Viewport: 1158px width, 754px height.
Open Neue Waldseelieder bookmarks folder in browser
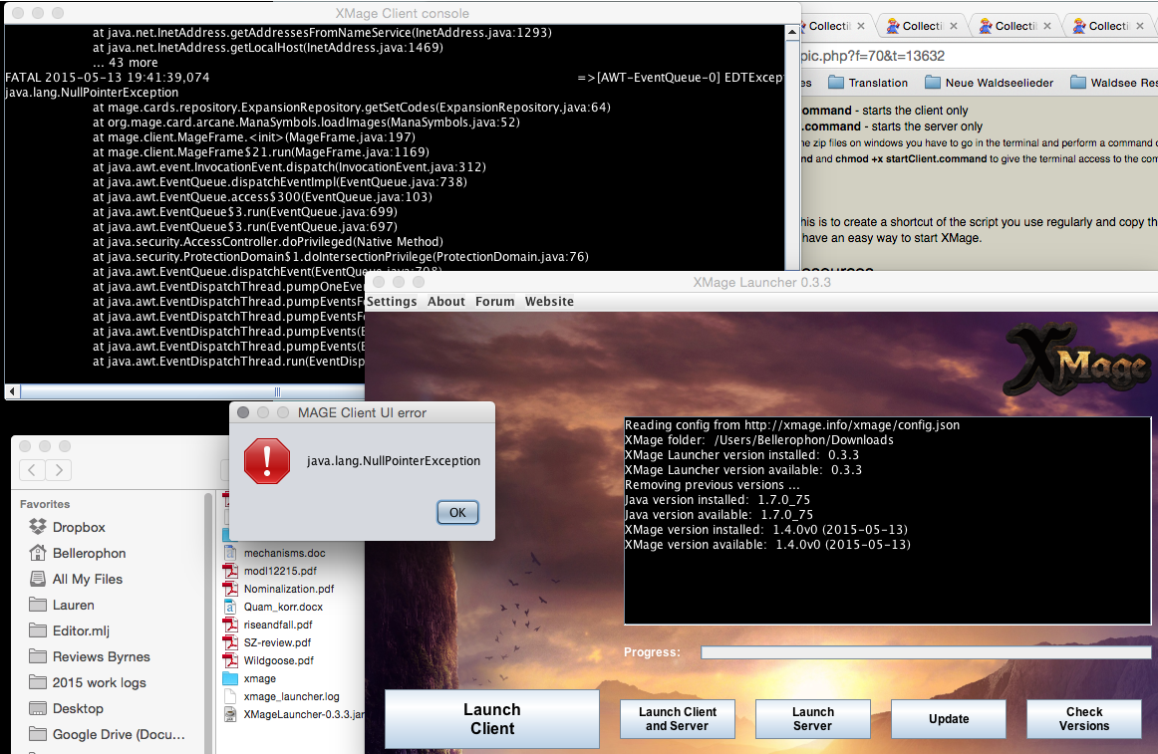pos(989,83)
